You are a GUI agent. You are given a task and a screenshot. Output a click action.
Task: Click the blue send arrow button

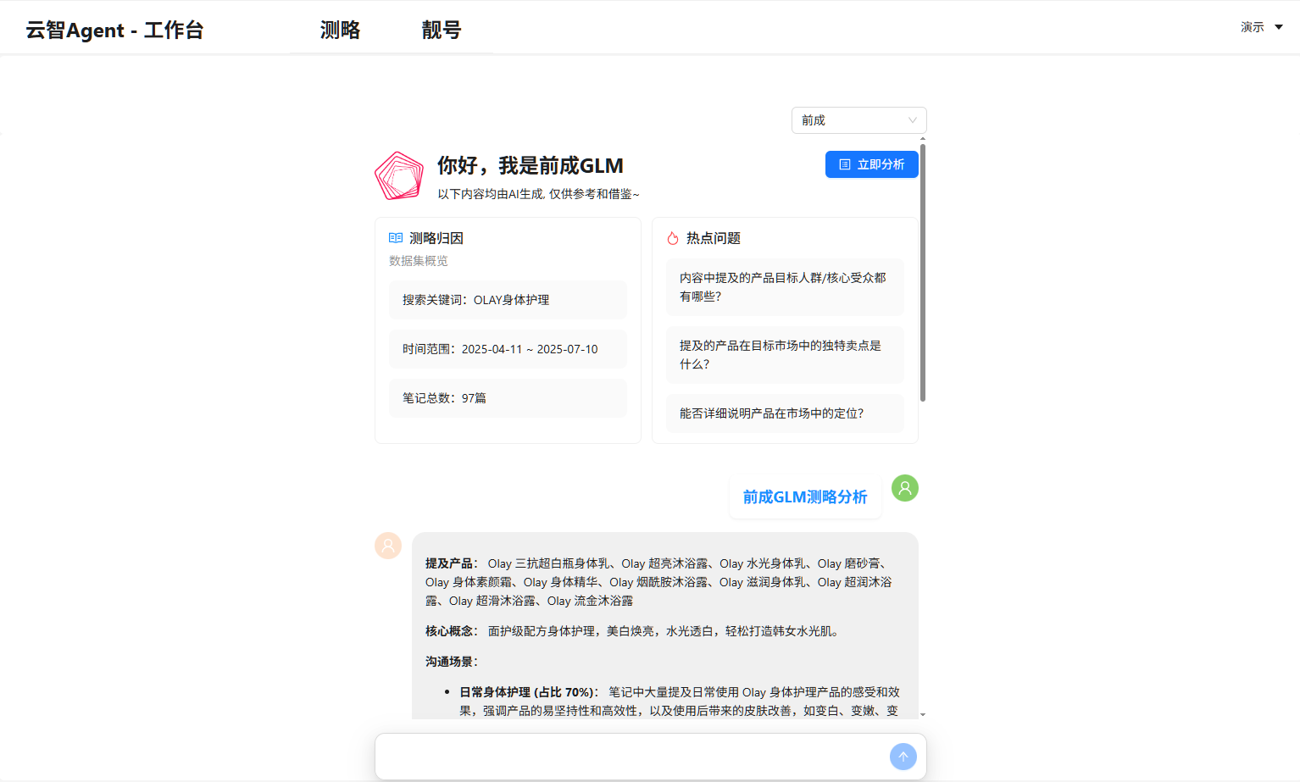[x=903, y=757]
